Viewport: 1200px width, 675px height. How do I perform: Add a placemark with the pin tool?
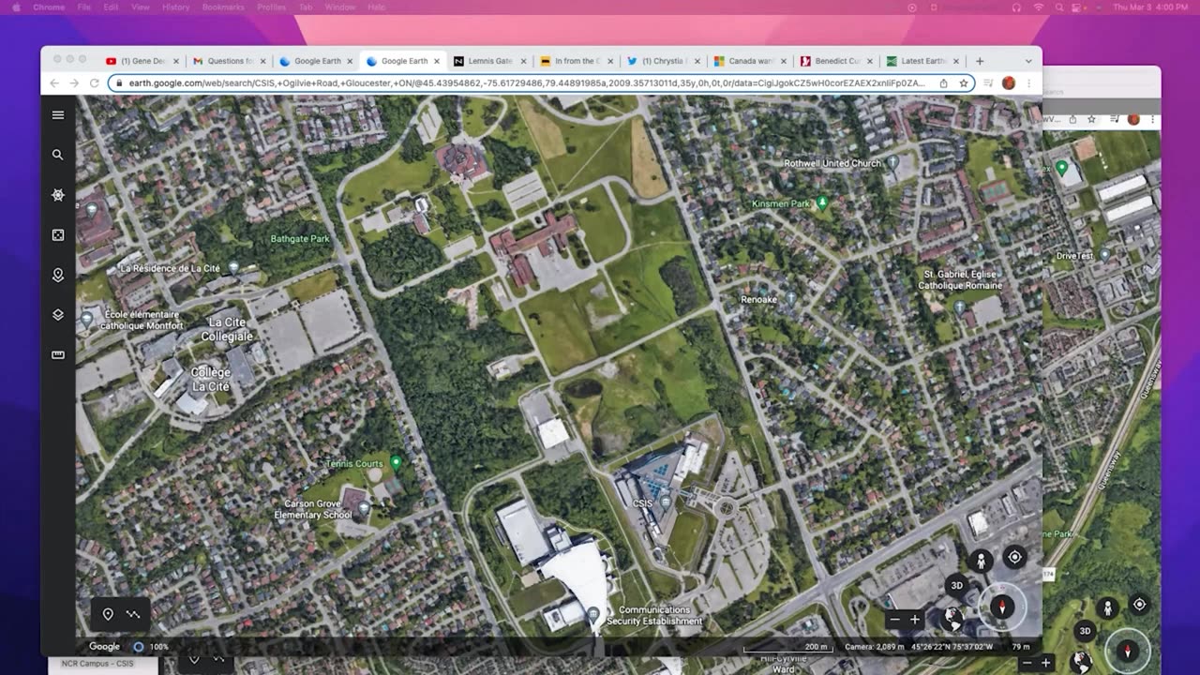108,614
